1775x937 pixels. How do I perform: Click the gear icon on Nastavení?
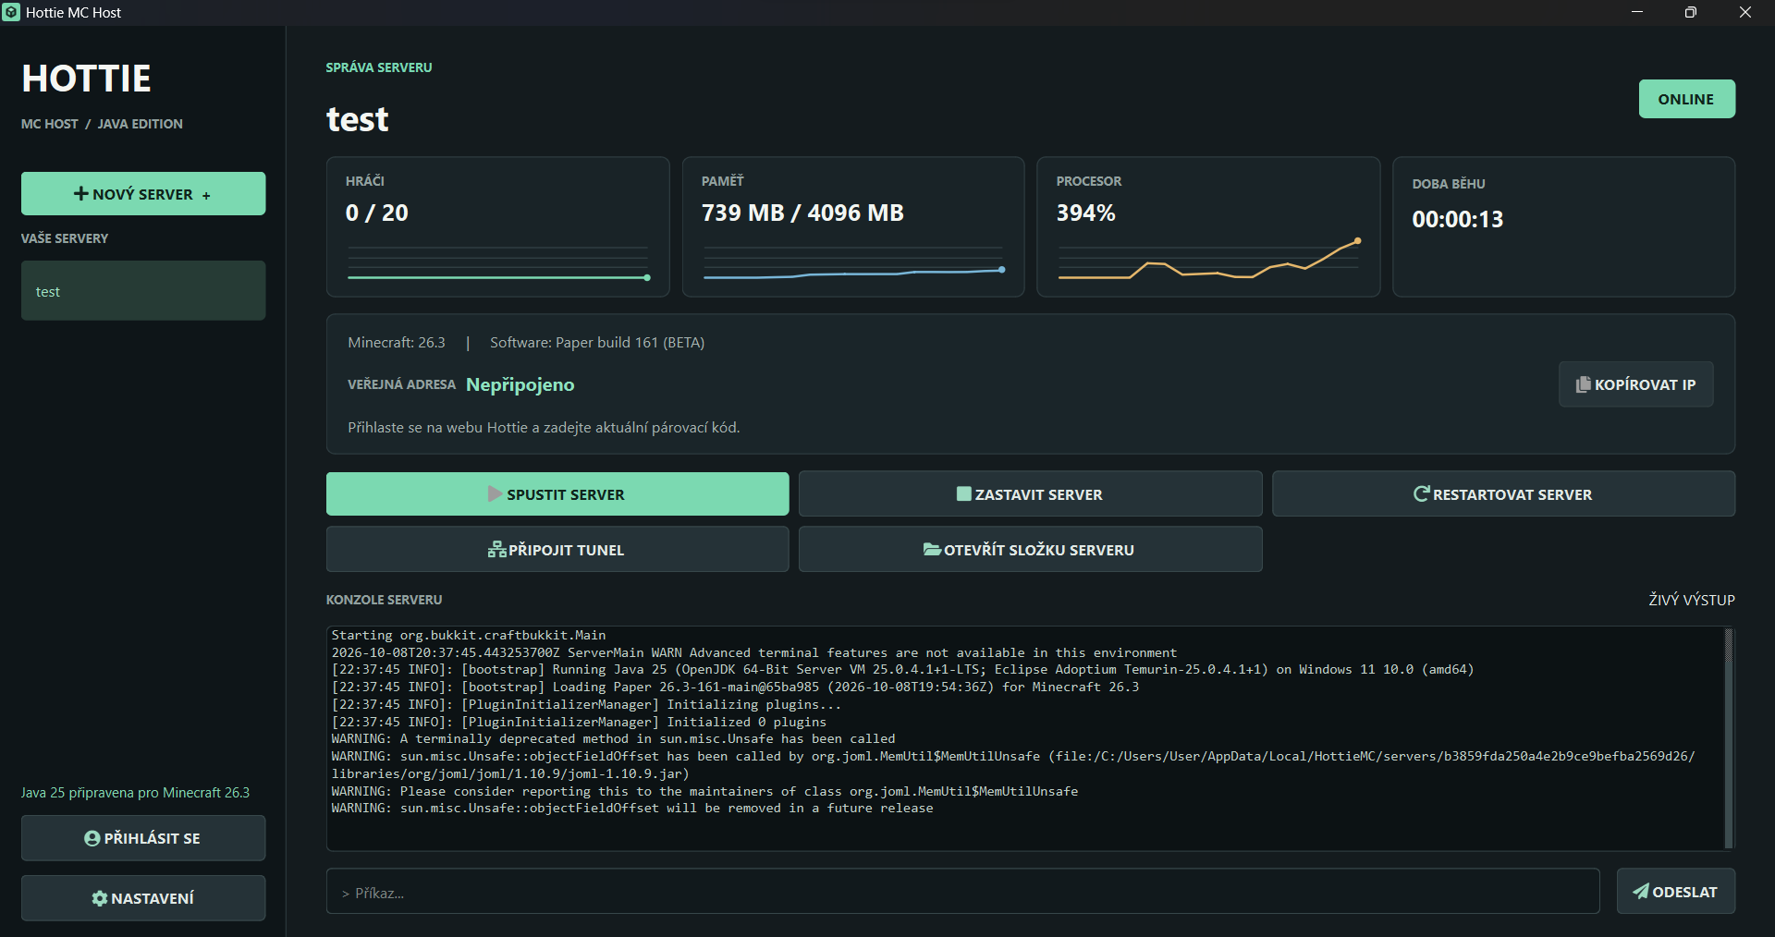point(100,898)
